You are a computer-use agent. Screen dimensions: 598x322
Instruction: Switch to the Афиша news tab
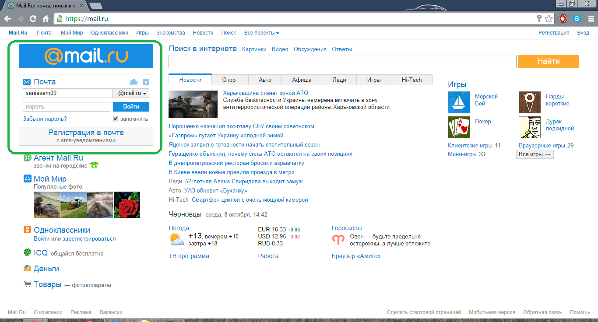coord(302,80)
